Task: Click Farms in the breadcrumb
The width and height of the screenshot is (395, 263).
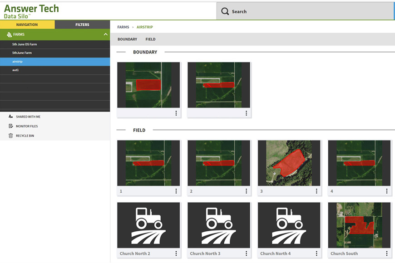Action: coord(123,27)
